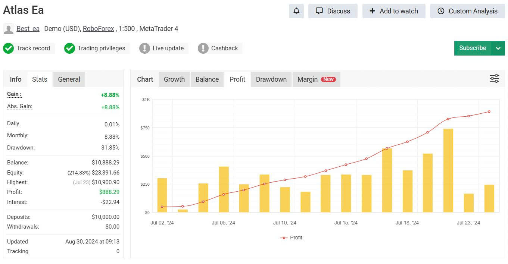The height and width of the screenshot is (264, 508).
Task: Click the tallest yellow profit bar
Action: pyautogui.click(x=448, y=170)
